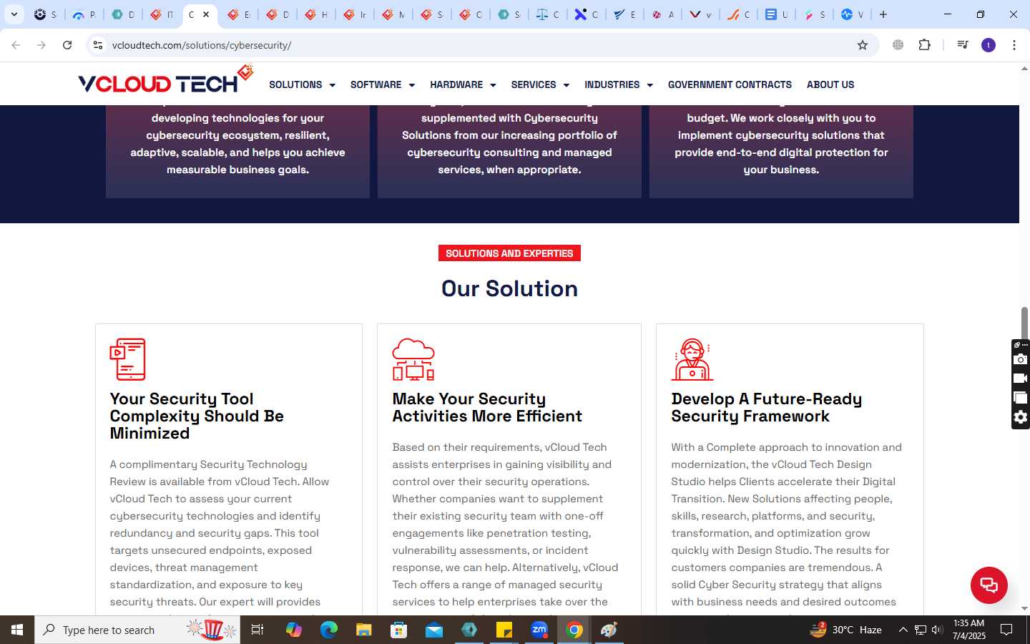1030x644 pixels.
Task: Open File Explorer from taskbar
Action: 363,630
